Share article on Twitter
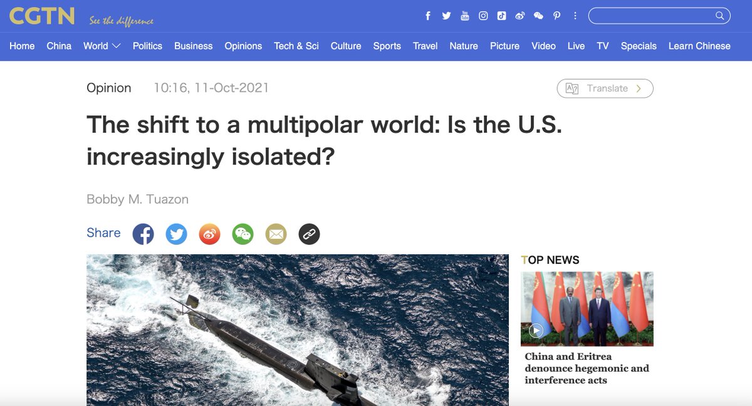 [176, 234]
